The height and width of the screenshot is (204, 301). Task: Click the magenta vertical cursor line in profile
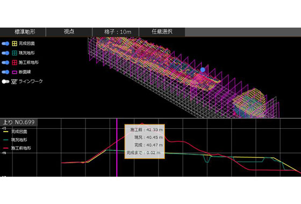(117, 148)
